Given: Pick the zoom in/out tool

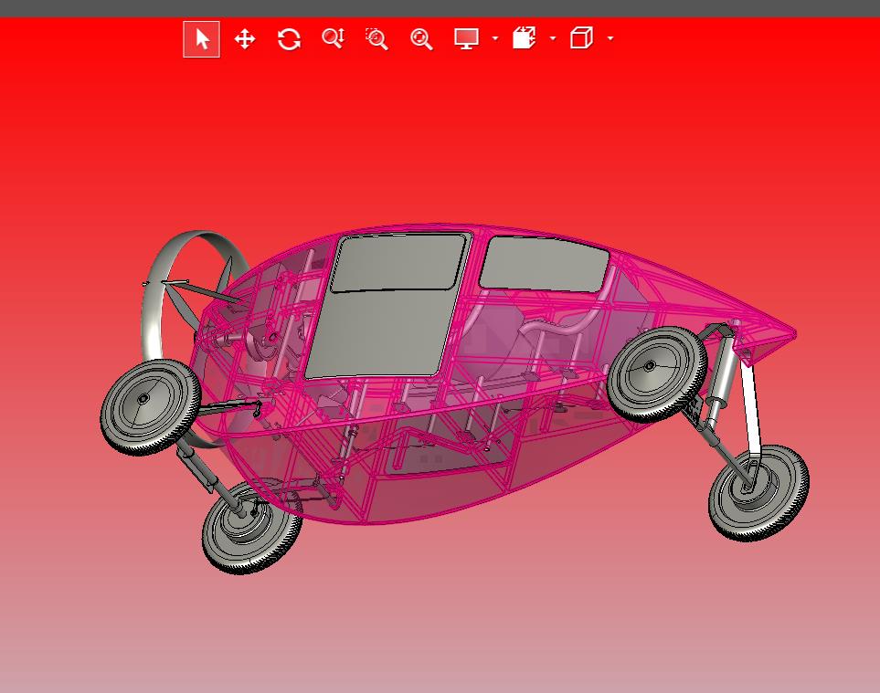Looking at the screenshot, I should (x=333, y=38).
